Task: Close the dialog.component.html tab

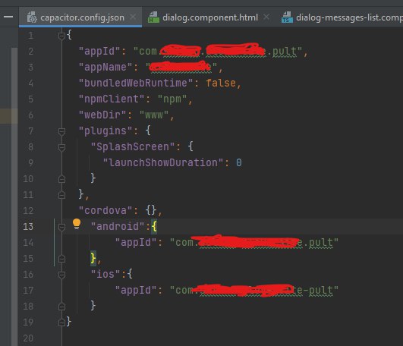Action: point(266,17)
